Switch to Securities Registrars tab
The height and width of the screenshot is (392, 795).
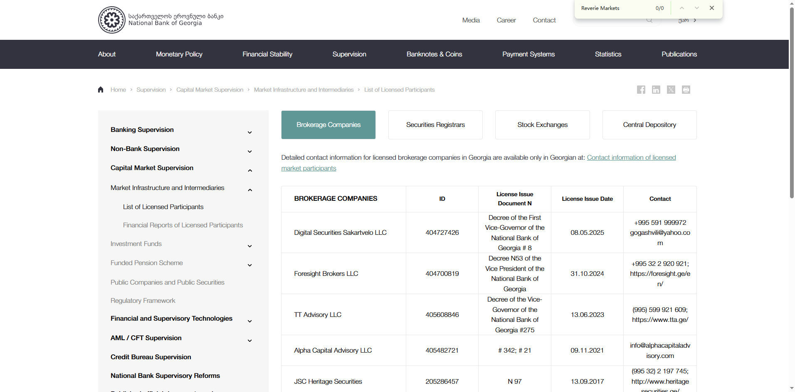[435, 125]
